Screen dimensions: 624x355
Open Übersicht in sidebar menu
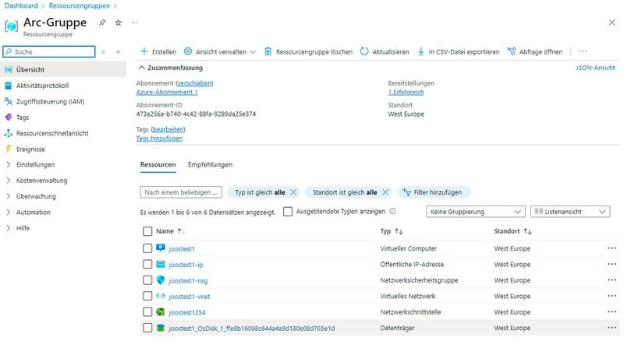point(63,69)
